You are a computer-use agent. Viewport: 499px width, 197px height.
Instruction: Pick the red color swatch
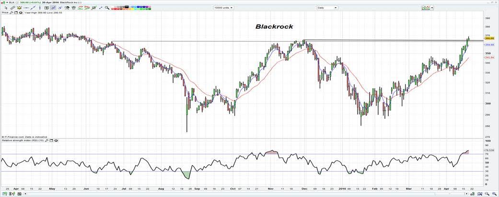[115, 9]
